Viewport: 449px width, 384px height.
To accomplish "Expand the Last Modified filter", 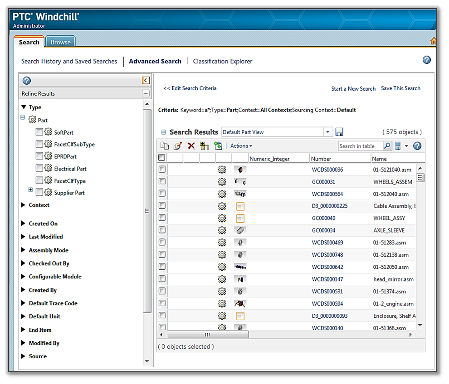I will point(24,237).
